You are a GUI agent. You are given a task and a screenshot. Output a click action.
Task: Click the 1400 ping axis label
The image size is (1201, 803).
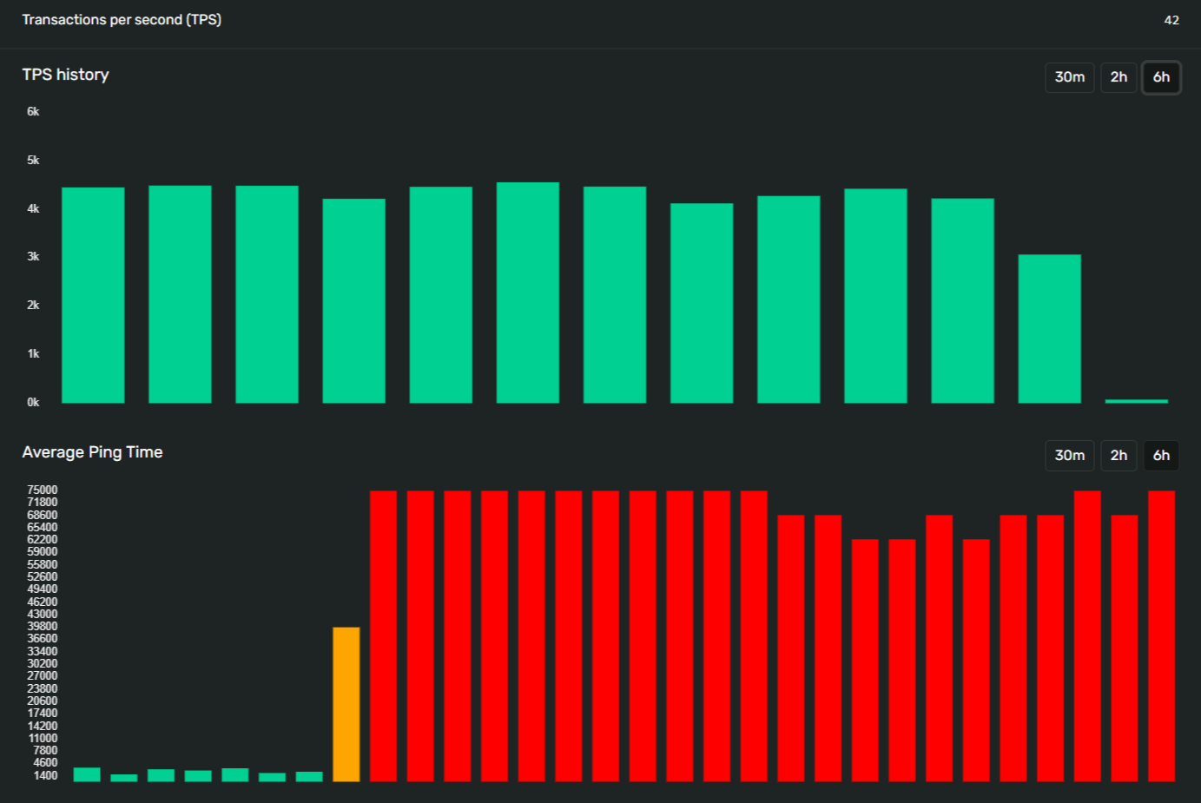45,775
